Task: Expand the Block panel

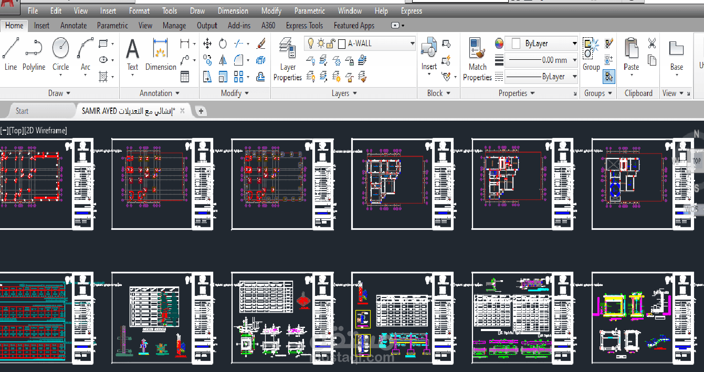Action: (438, 93)
